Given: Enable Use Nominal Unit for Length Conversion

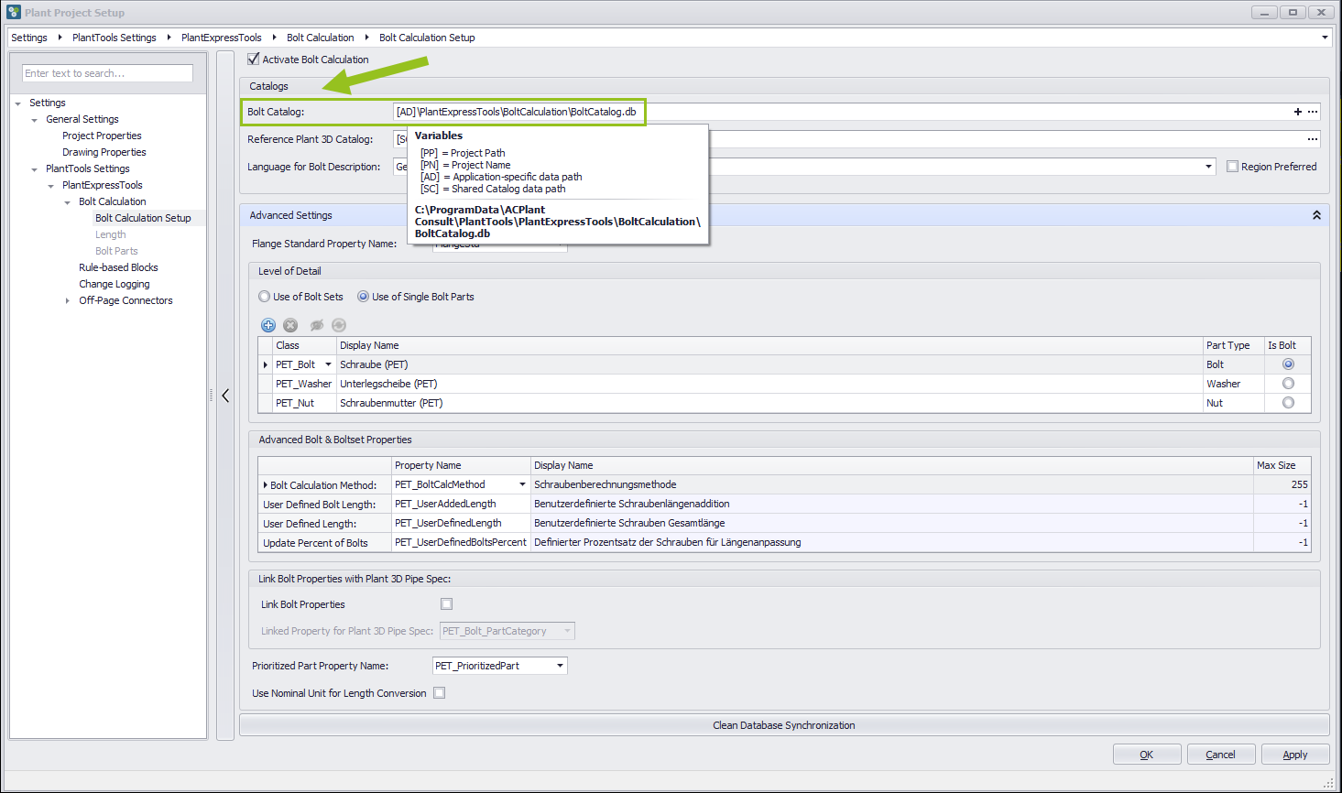Looking at the screenshot, I should (x=440, y=693).
